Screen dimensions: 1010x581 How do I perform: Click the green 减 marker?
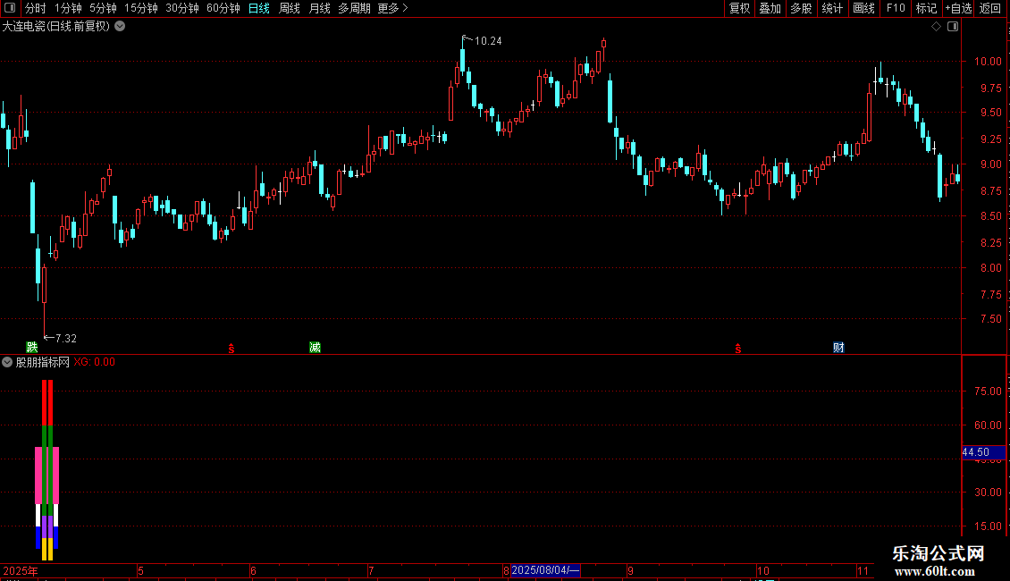[315, 348]
